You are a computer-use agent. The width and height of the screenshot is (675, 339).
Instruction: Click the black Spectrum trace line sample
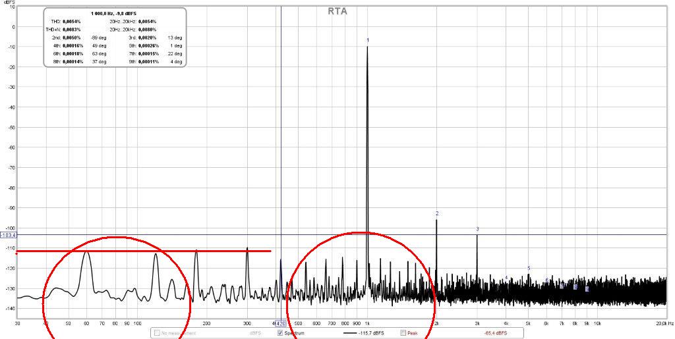(x=349, y=333)
